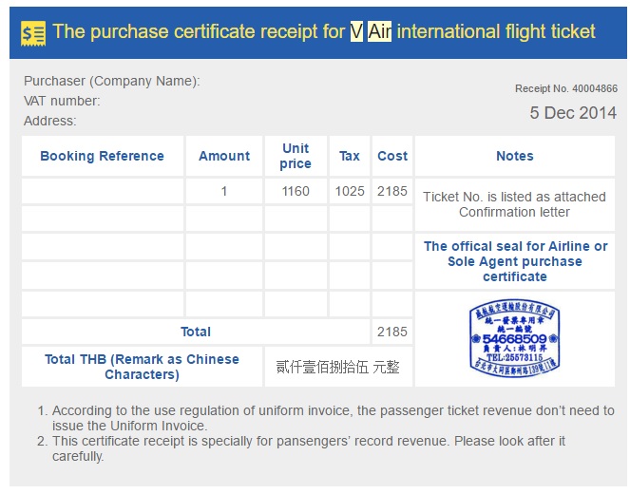Click the Amount column header

[x=224, y=156]
